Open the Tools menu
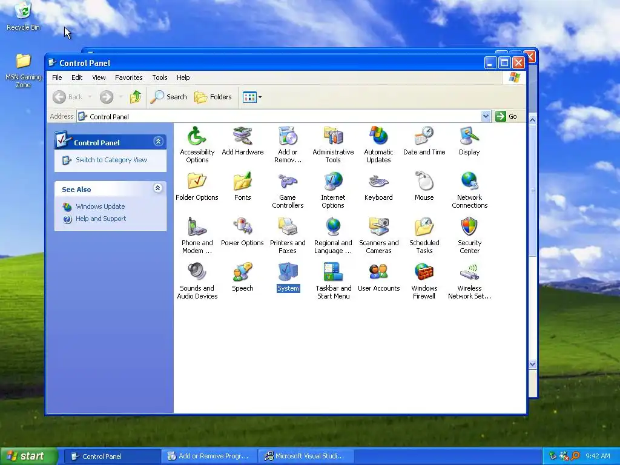Screen dimensions: 620x465 coord(160,77)
